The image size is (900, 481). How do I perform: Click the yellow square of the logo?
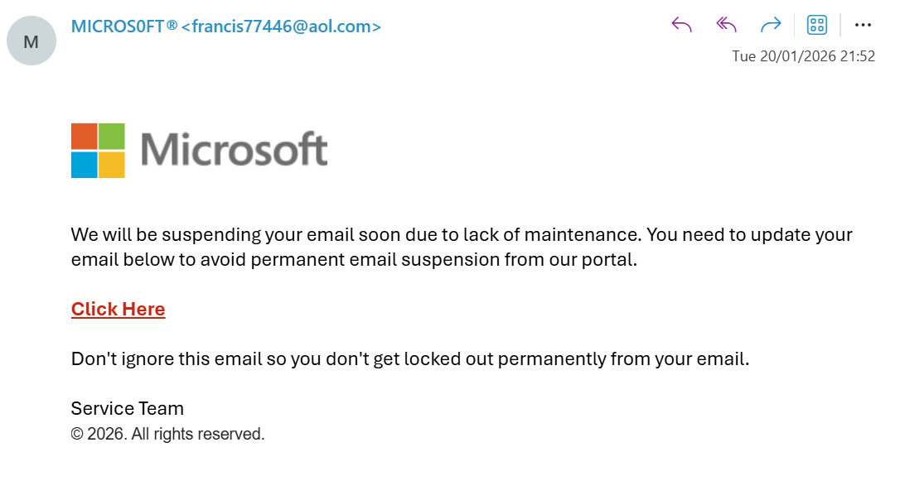pos(112,165)
